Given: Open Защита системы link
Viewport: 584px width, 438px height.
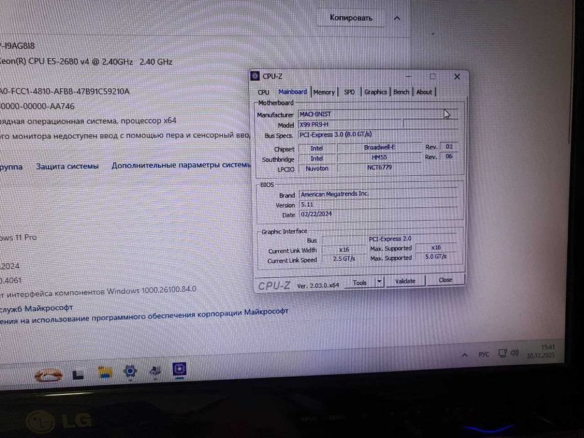Looking at the screenshot, I should [x=68, y=166].
